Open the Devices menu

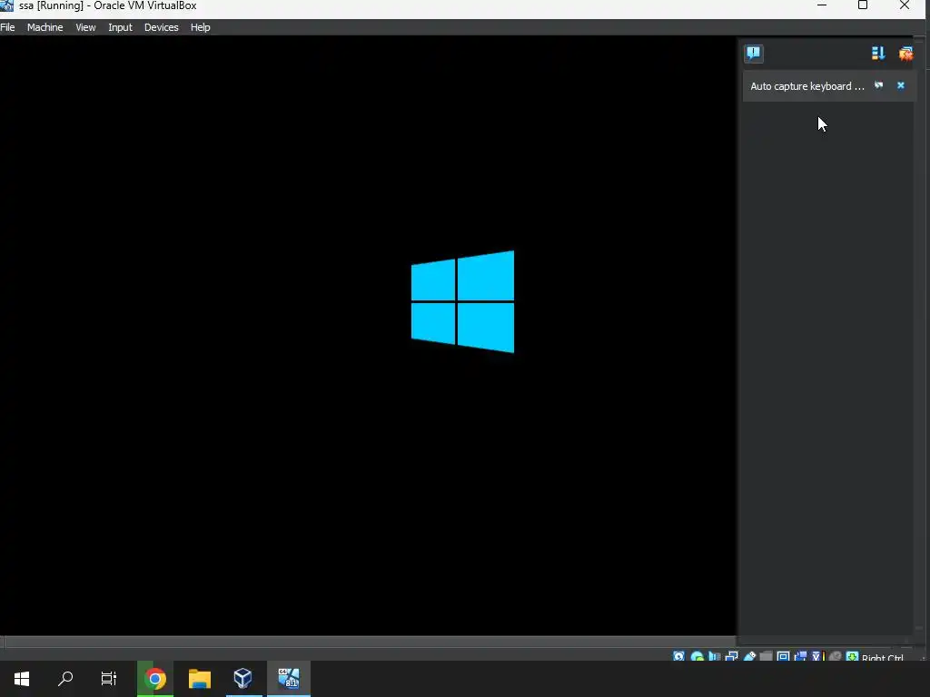(162, 27)
